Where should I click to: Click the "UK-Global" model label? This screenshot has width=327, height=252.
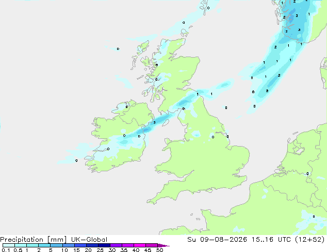click(x=89, y=240)
